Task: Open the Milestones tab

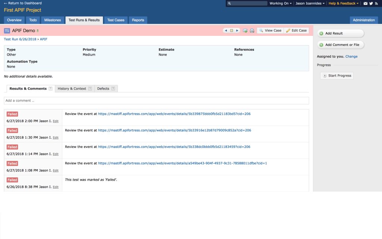Action: point(52,20)
